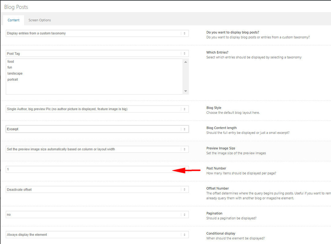
Task: Click 'Set the image size of the preview images' text
Action: point(236,153)
